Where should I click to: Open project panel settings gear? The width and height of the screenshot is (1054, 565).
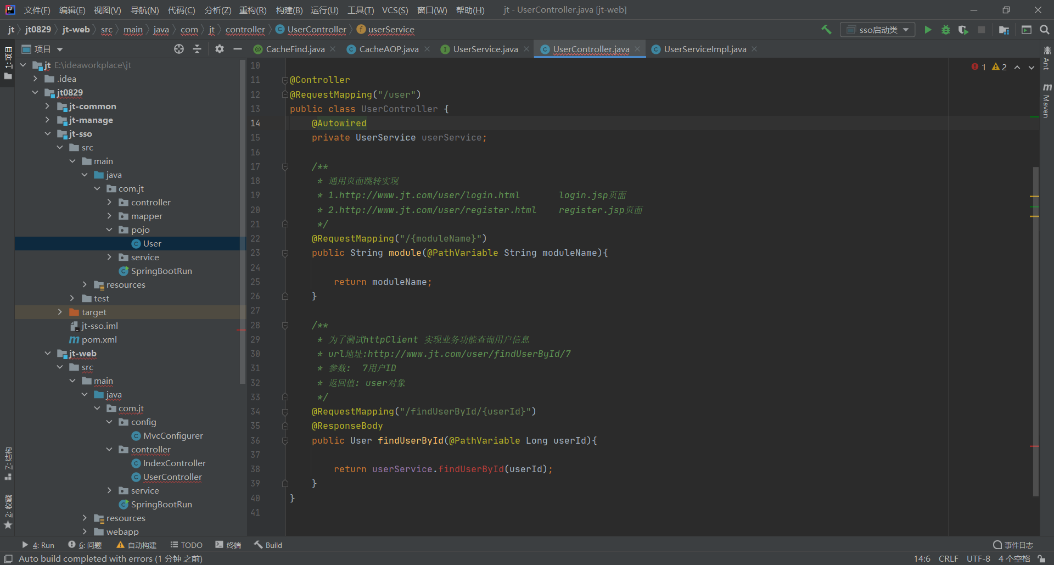pyautogui.click(x=220, y=49)
